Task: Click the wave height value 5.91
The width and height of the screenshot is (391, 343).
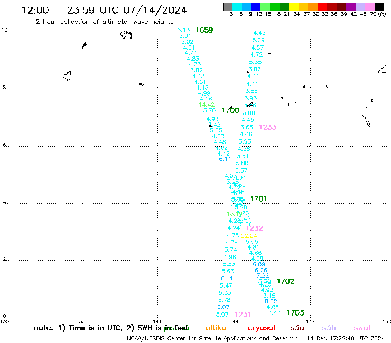Action: click(185, 36)
